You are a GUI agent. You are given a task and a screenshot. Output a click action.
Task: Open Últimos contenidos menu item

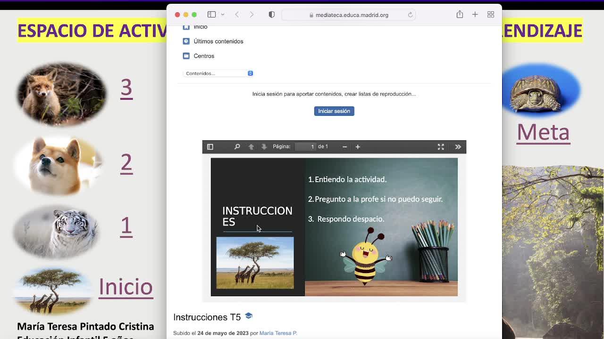point(218,41)
